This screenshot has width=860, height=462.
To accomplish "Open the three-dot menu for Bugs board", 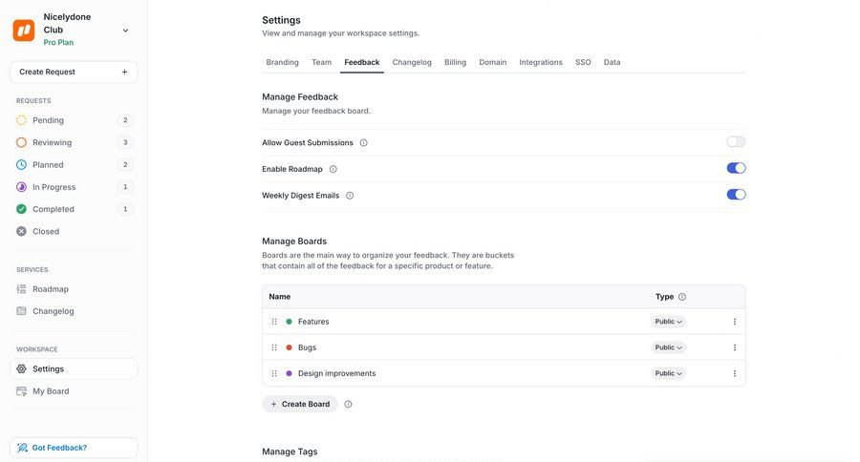I will click(x=734, y=347).
